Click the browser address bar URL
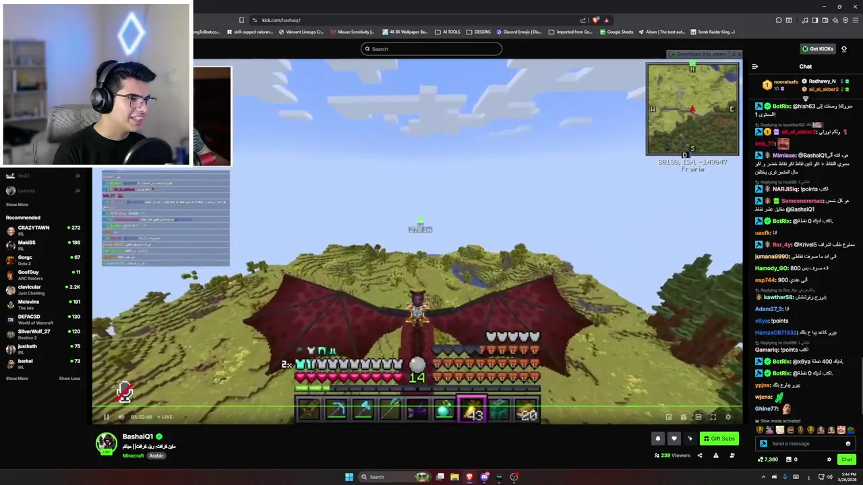This screenshot has height=485, width=863. pyautogui.click(x=281, y=20)
